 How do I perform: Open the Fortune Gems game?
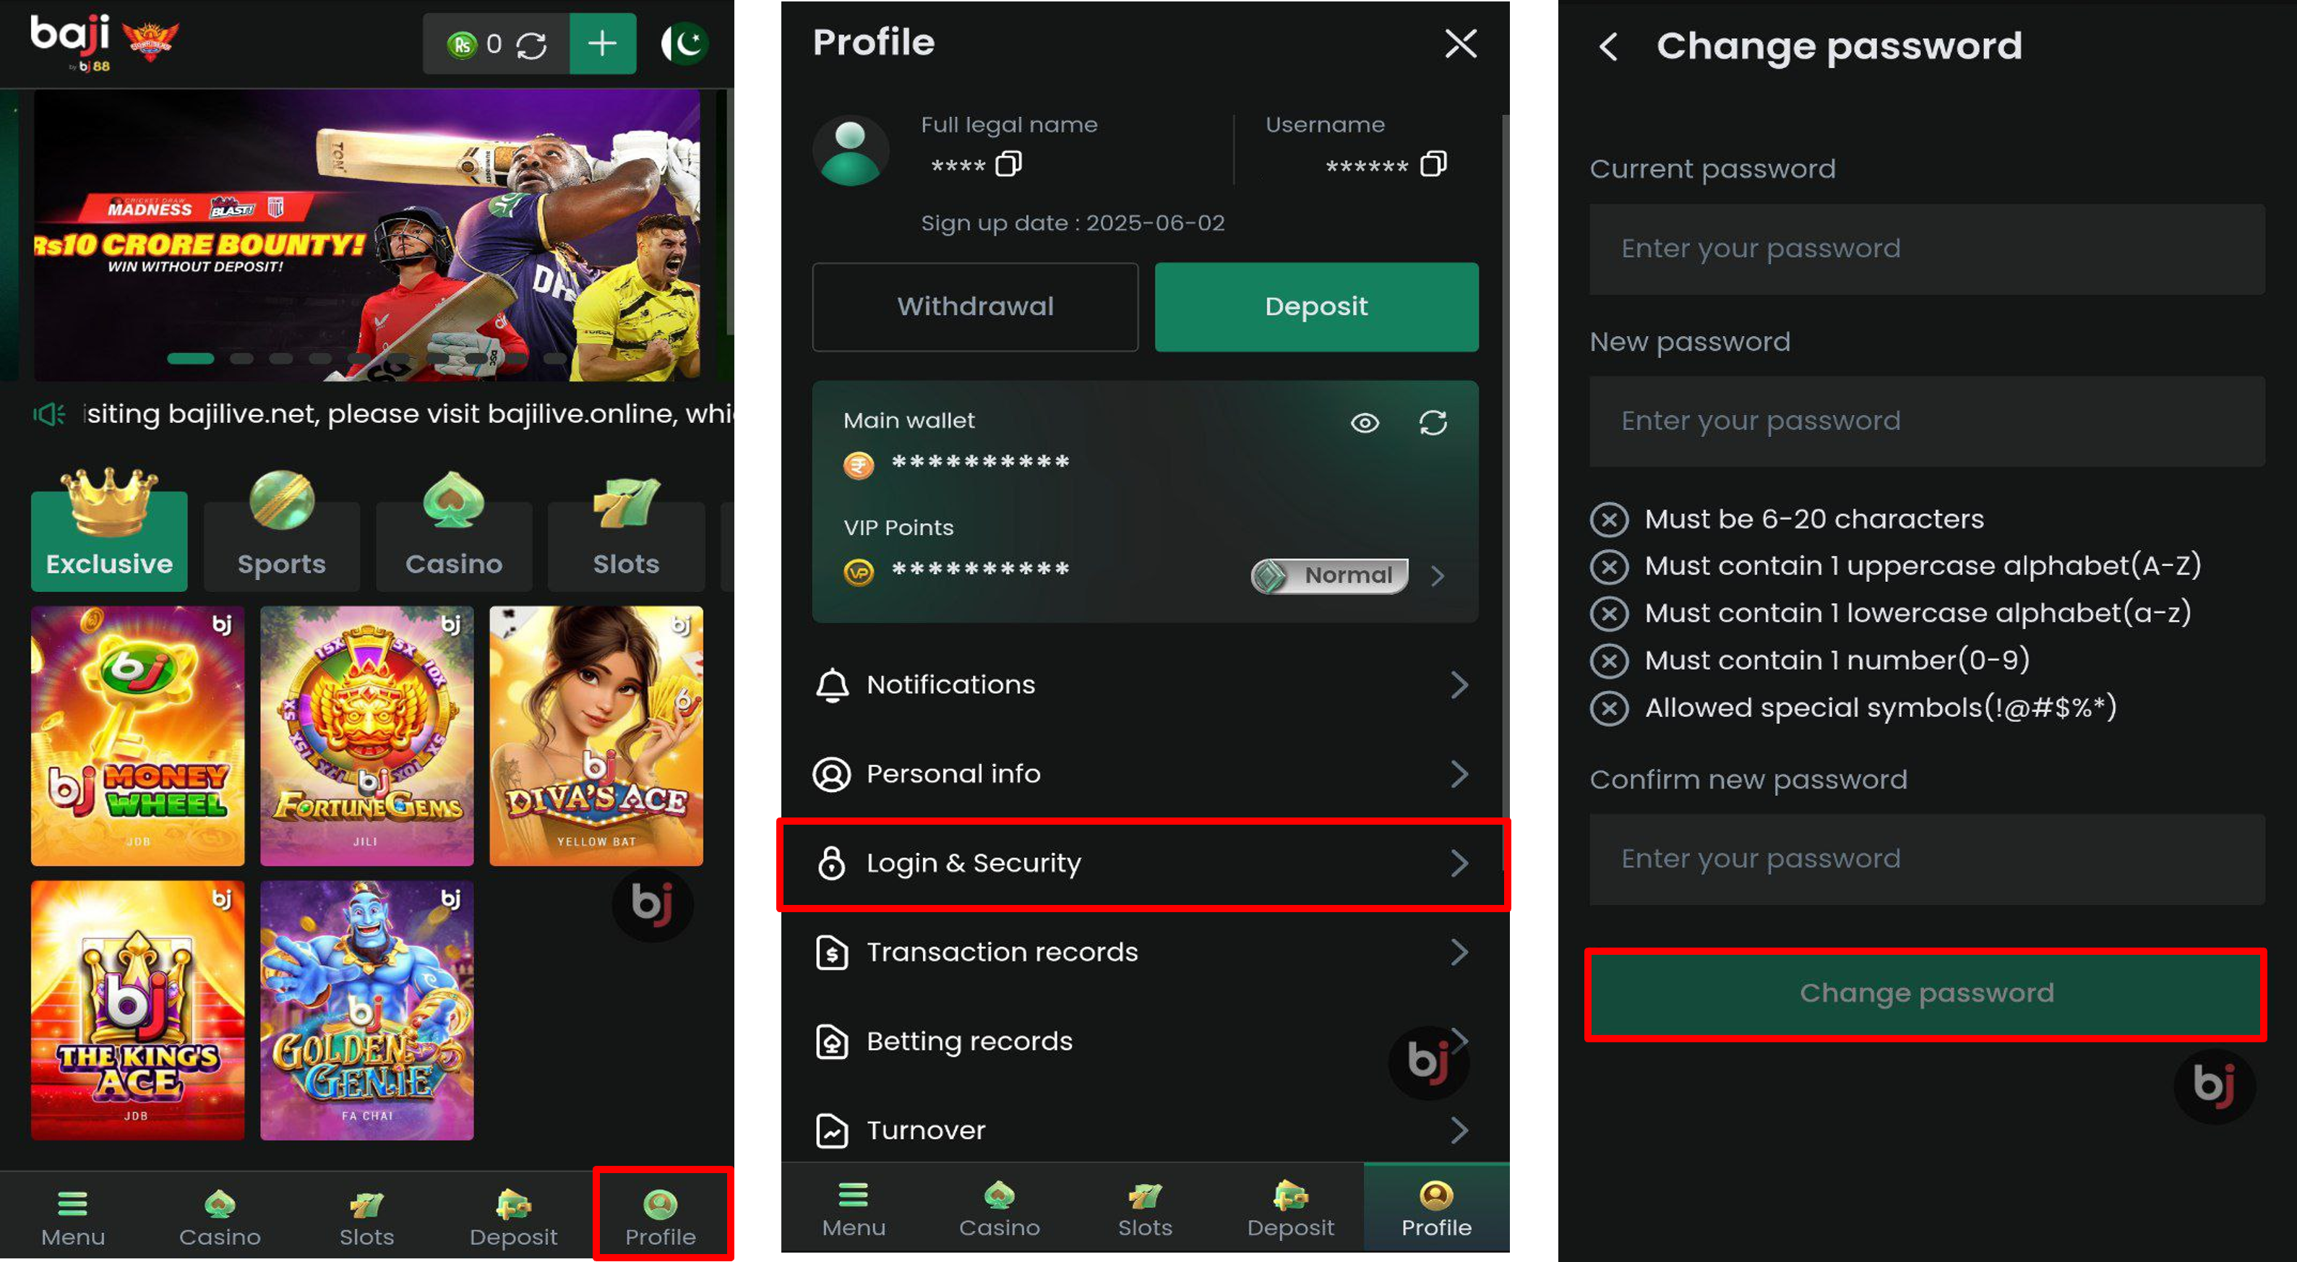click(366, 736)
